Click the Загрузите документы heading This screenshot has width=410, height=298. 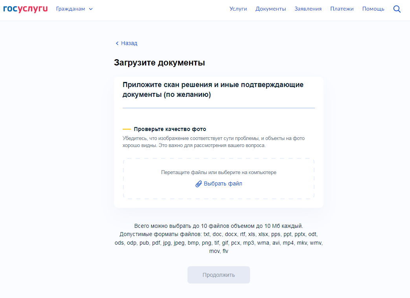click(x=159, y=63)
